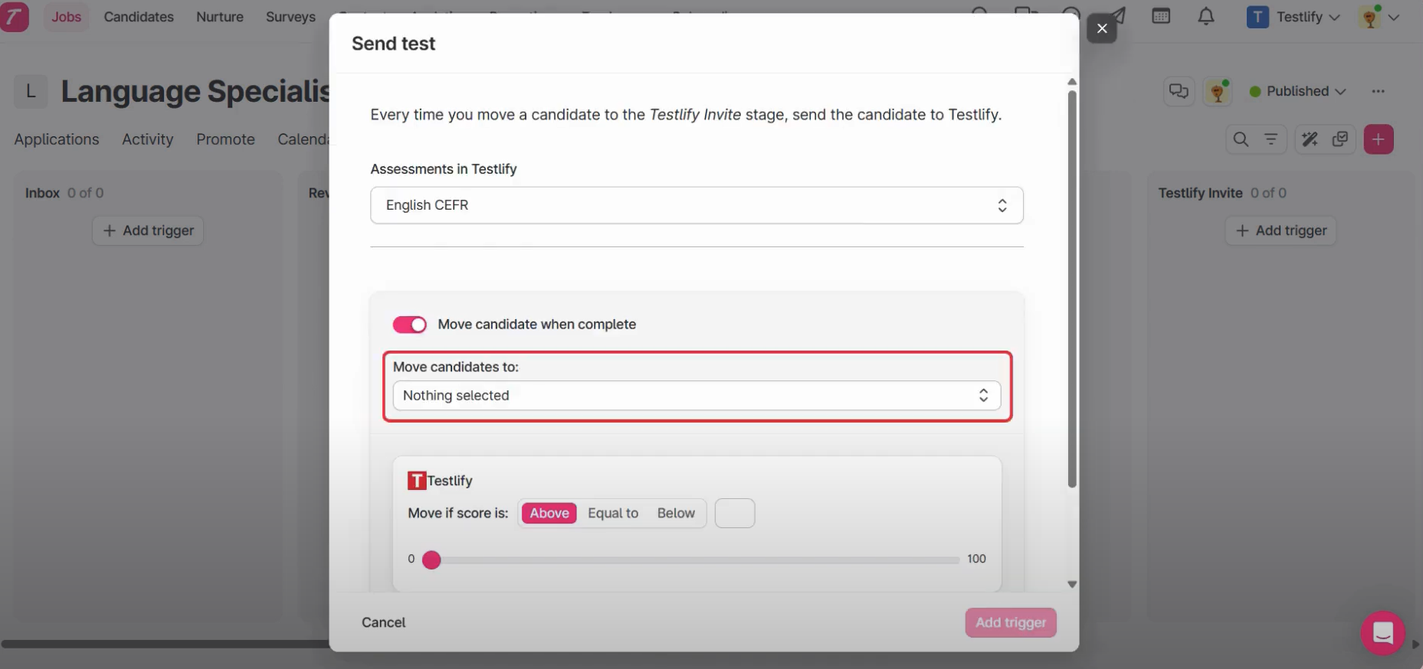This screenshot has height=669, width=1423.
Task: Click the search magnifier on job toolbar
Action: pos(1241,139)
